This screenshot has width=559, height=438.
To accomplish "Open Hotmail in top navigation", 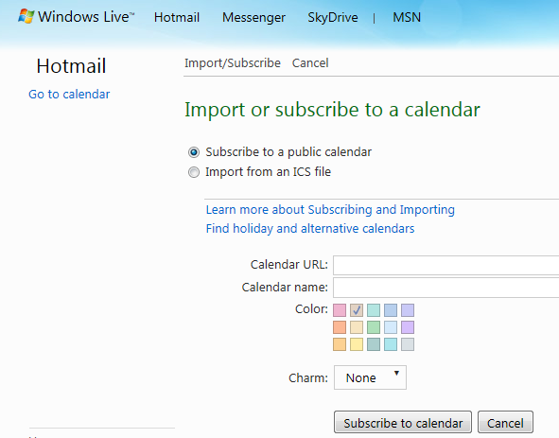I will pos(177,17).
